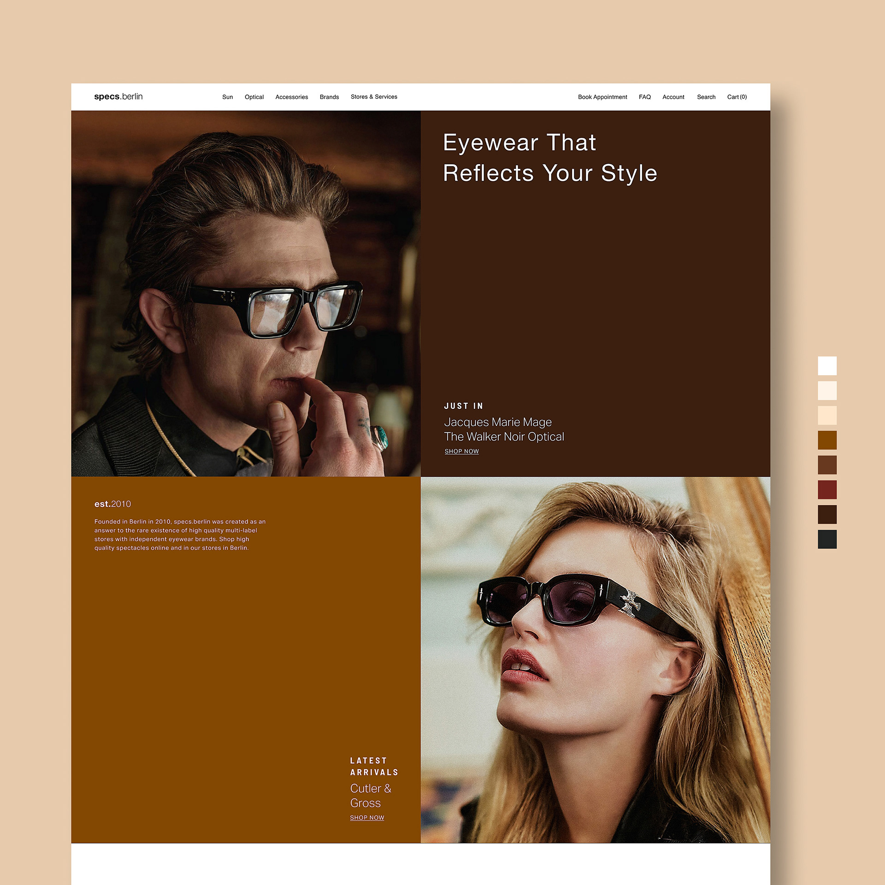Open the FAQ page

(644, 97)
